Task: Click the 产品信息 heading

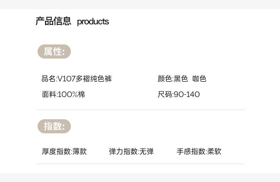Action: pos(53,21)
